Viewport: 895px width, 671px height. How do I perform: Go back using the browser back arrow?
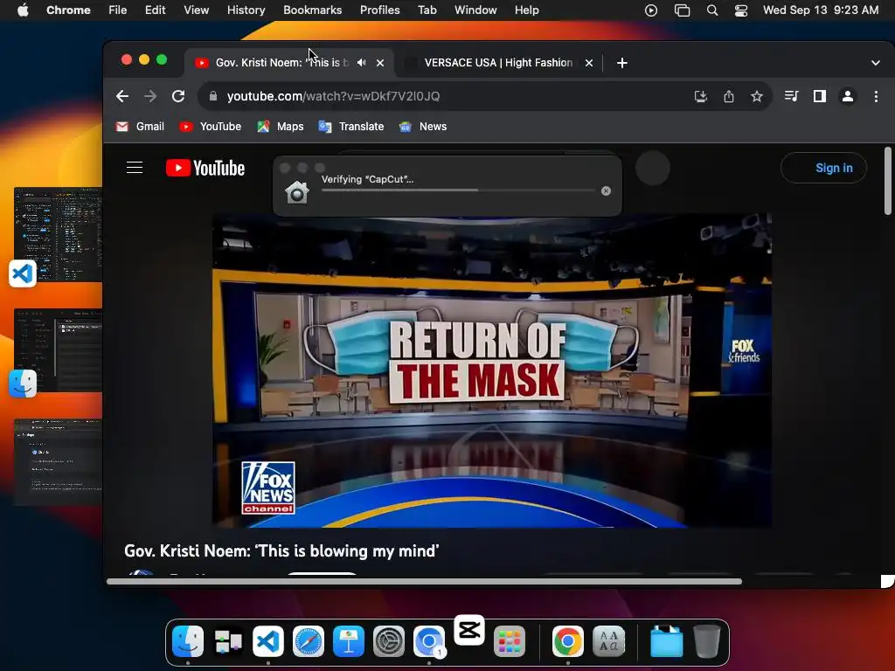click(122, 96)
